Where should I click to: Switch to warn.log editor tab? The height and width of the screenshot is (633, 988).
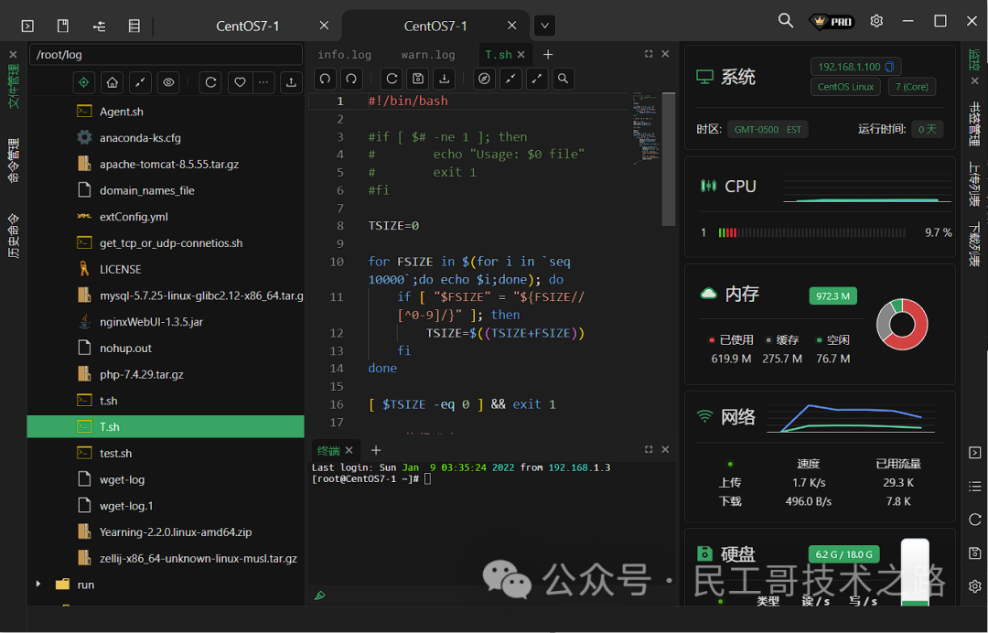(428, 55)
